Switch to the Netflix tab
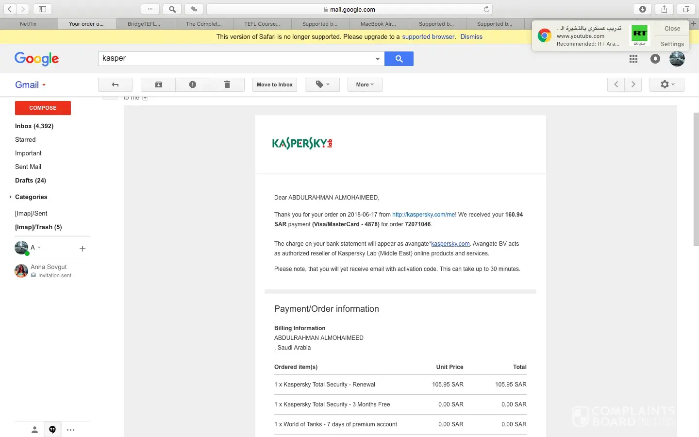The image size is (699, 437). click(x=29, y=24)
